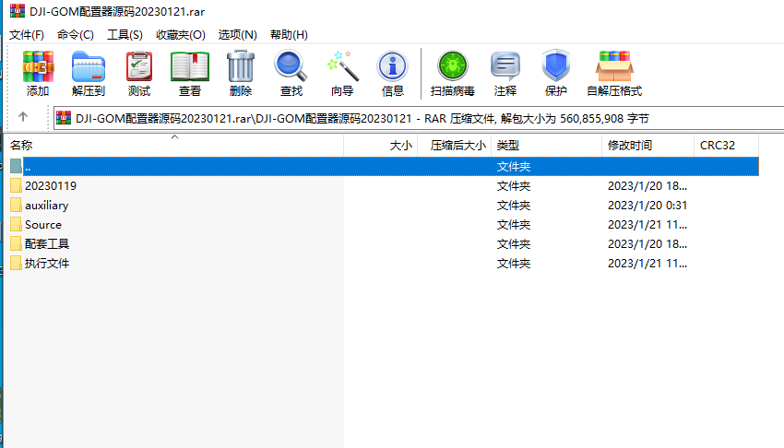
Task: Click the 文件夹 type in 20230119 row
Action: point(514,186)
